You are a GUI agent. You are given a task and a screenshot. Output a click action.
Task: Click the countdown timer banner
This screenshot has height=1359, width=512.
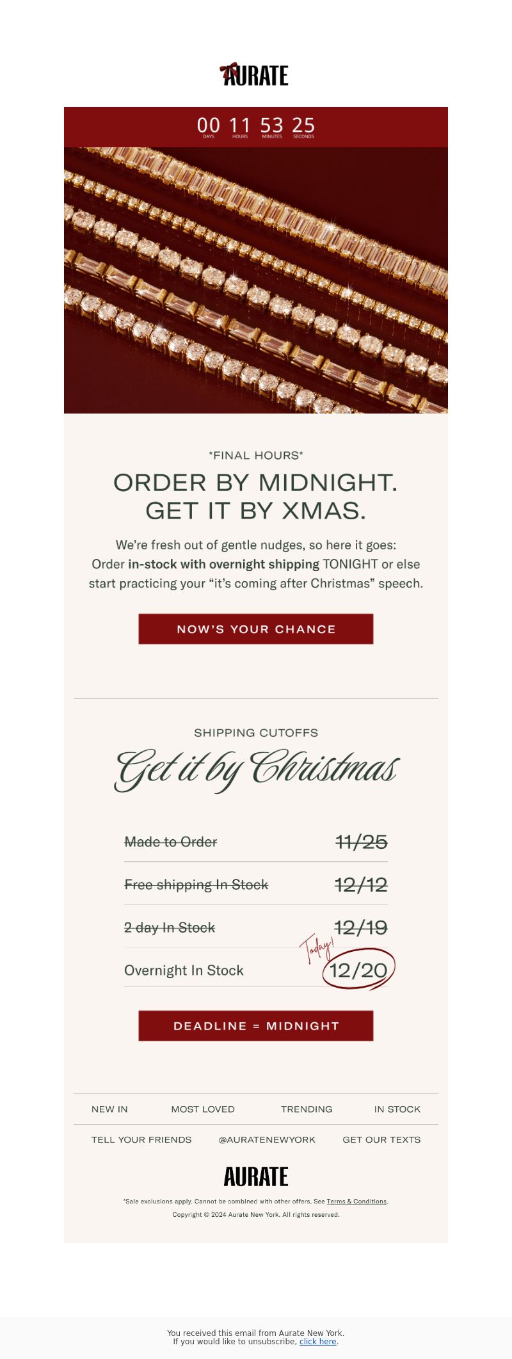(x=256, y=127)
